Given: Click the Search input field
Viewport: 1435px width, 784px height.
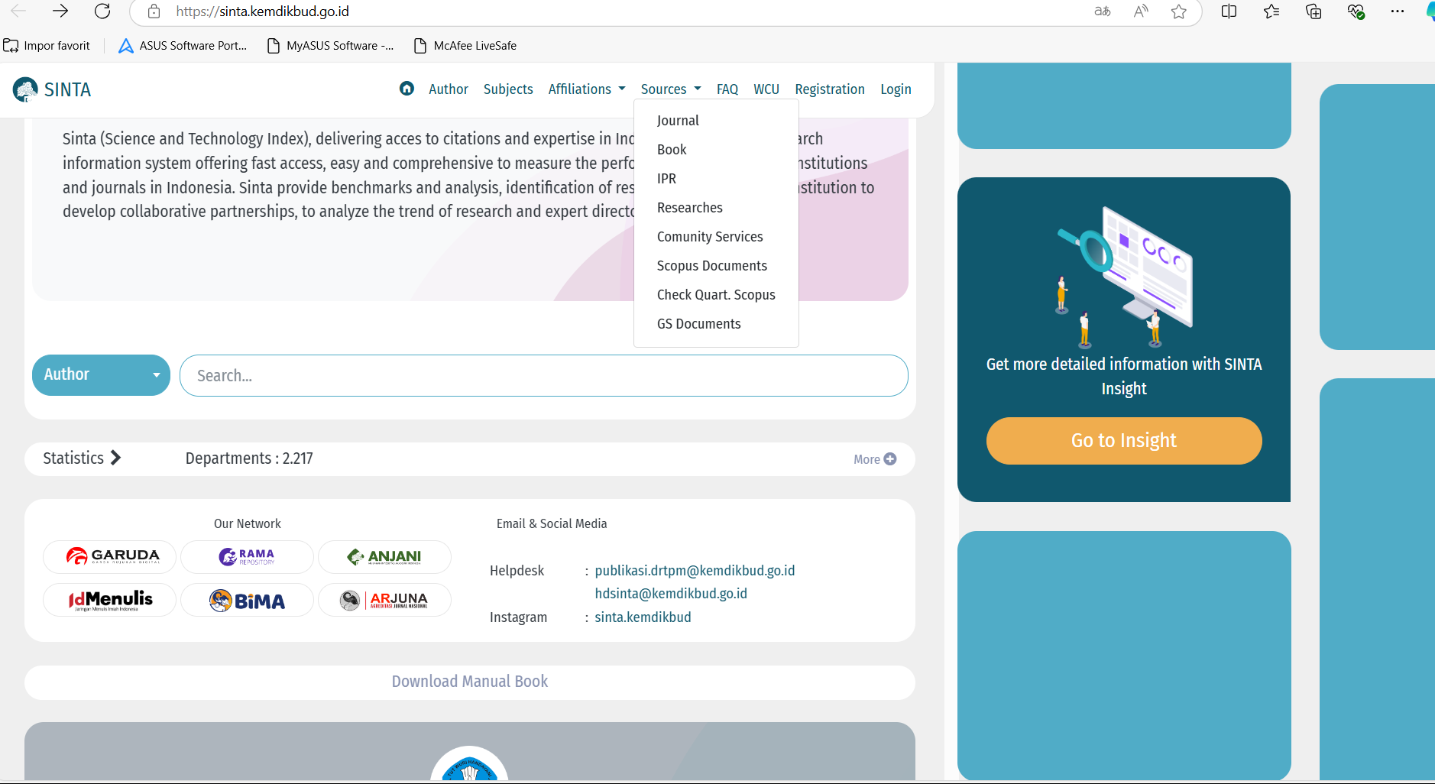Looking at the screenshot, I should tap(543, 376).
